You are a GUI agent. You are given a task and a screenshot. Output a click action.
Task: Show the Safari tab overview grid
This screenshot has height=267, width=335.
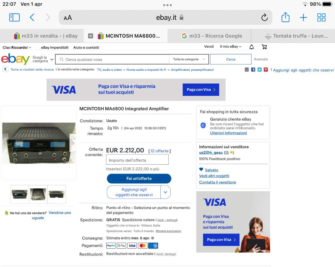tap(321, 18)
